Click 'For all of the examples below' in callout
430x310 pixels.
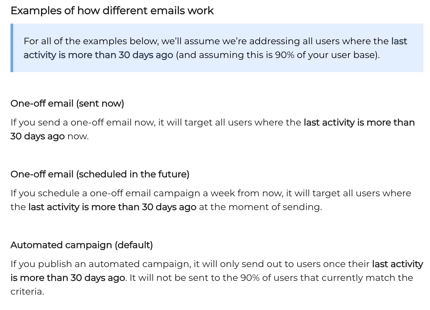[x=91, y=41]
